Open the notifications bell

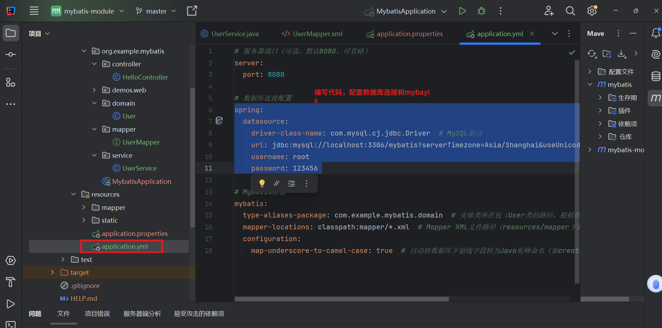[x=656, y=33]
